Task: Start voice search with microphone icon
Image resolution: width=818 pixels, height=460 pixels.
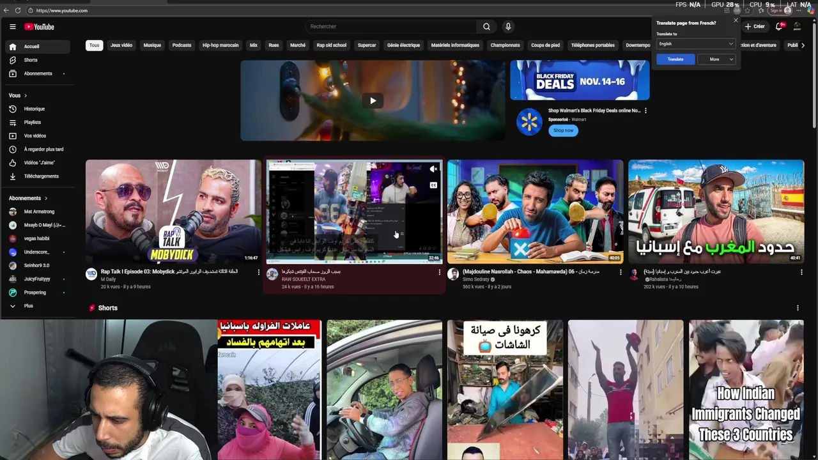Action: click(x=508, y=27)
